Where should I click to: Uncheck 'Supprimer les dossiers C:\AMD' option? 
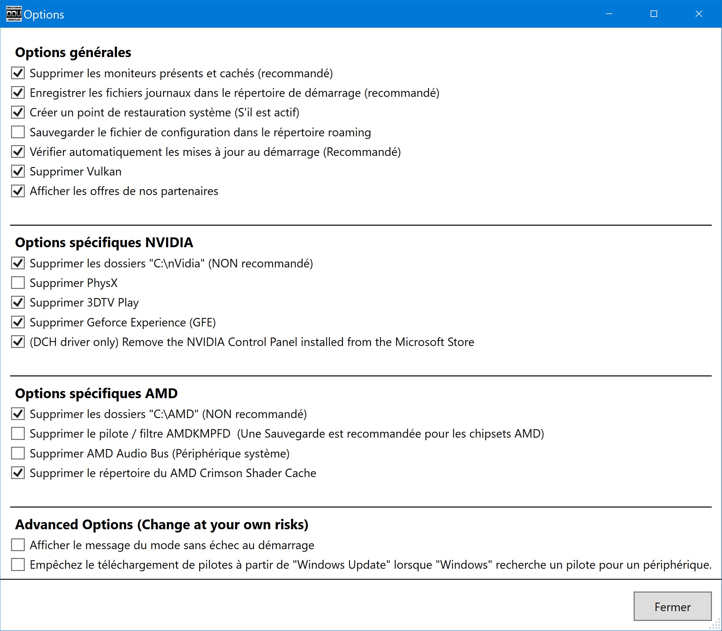coord(18,414)
